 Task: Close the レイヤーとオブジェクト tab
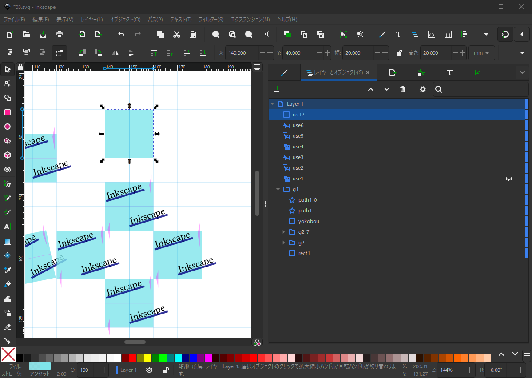(367, 72)
